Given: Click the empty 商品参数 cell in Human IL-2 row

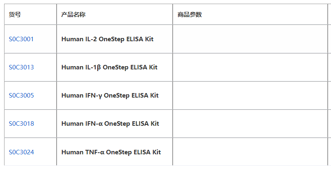Looking at the screenshot, I should click(250, 39).
